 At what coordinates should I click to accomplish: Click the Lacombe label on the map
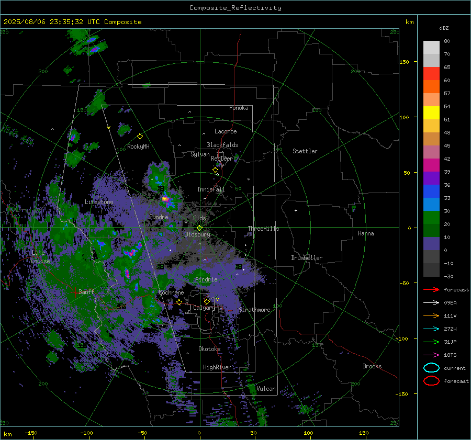(226, 131)
